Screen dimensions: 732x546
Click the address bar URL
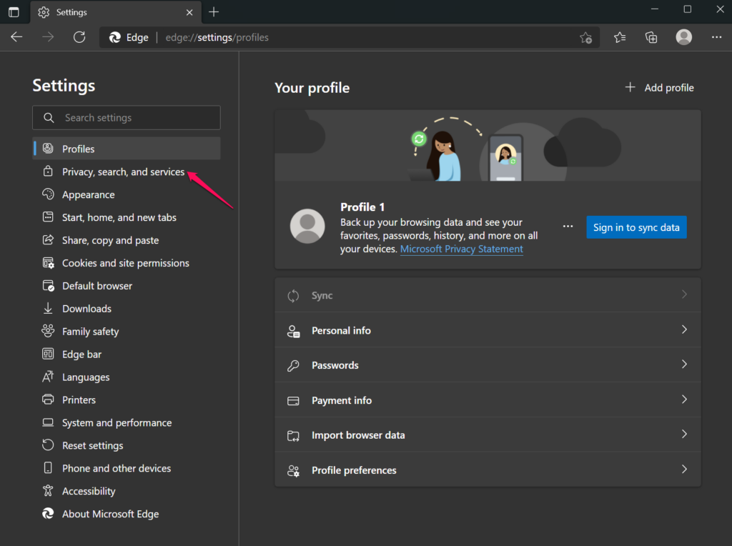click(x=217, y=37)
